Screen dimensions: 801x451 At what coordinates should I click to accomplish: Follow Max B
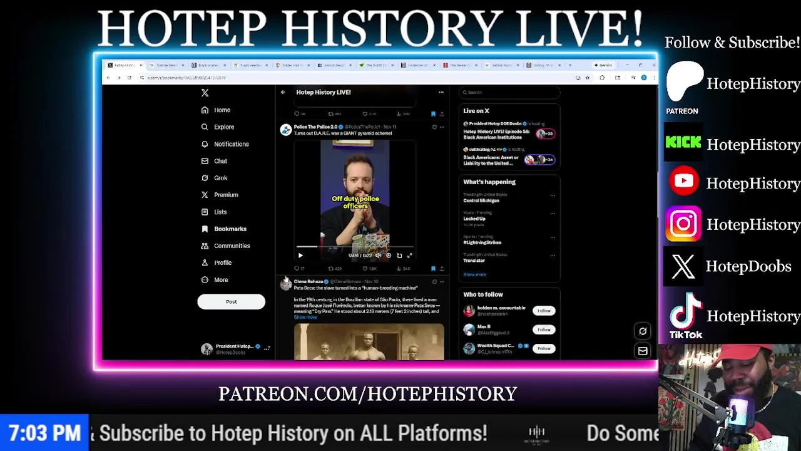tap(544, 329)
